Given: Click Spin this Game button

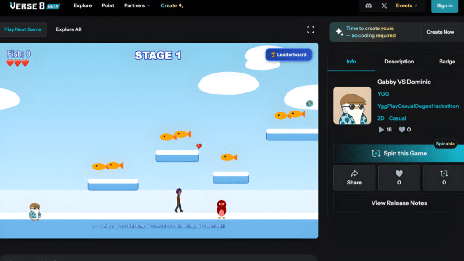Looking at the screenshot, I should (x=399, y=153).
